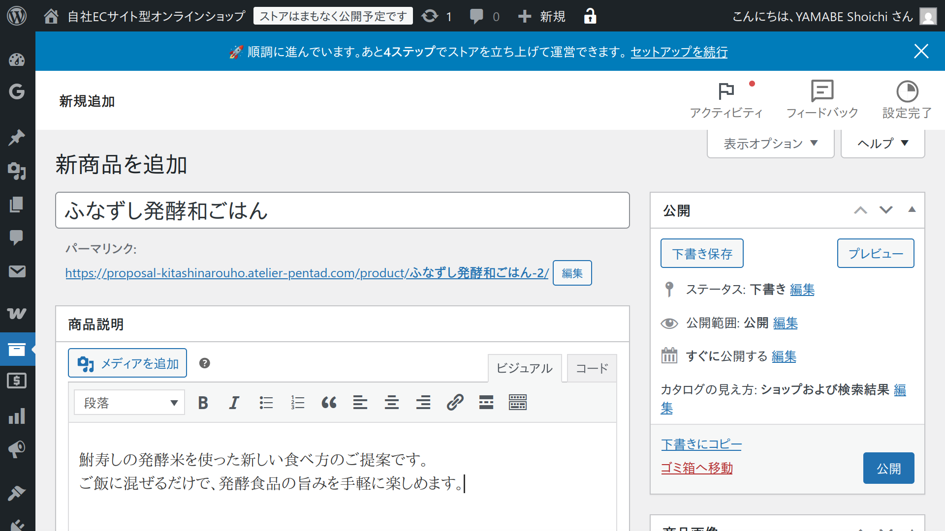
Task: Switch to the コード tab
Action: 592,368
